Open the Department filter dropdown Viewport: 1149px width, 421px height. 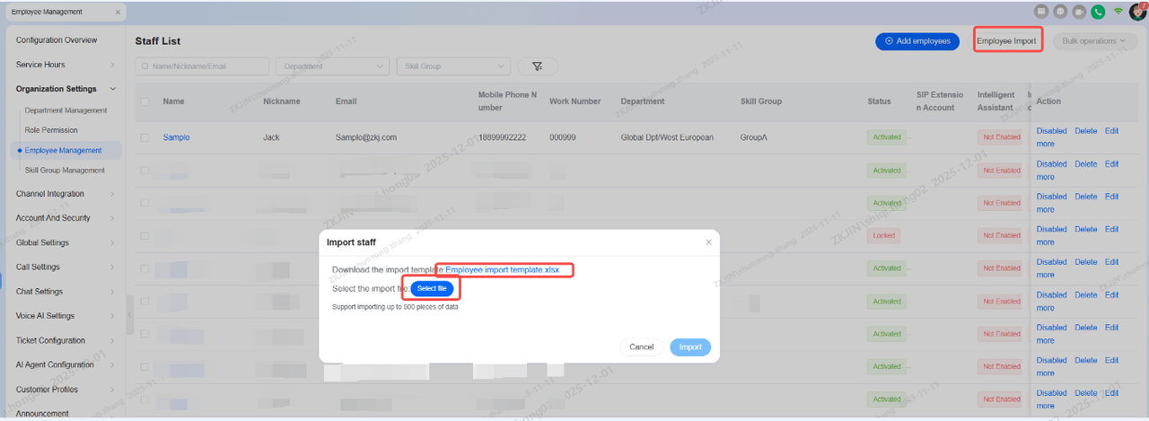[332, 66]
